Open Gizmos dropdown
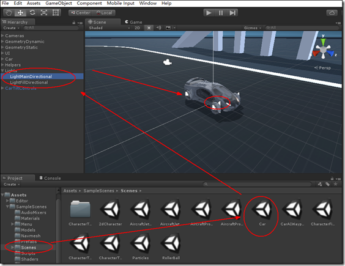This screenshot has width=345, height=266. tap(253, 28)
